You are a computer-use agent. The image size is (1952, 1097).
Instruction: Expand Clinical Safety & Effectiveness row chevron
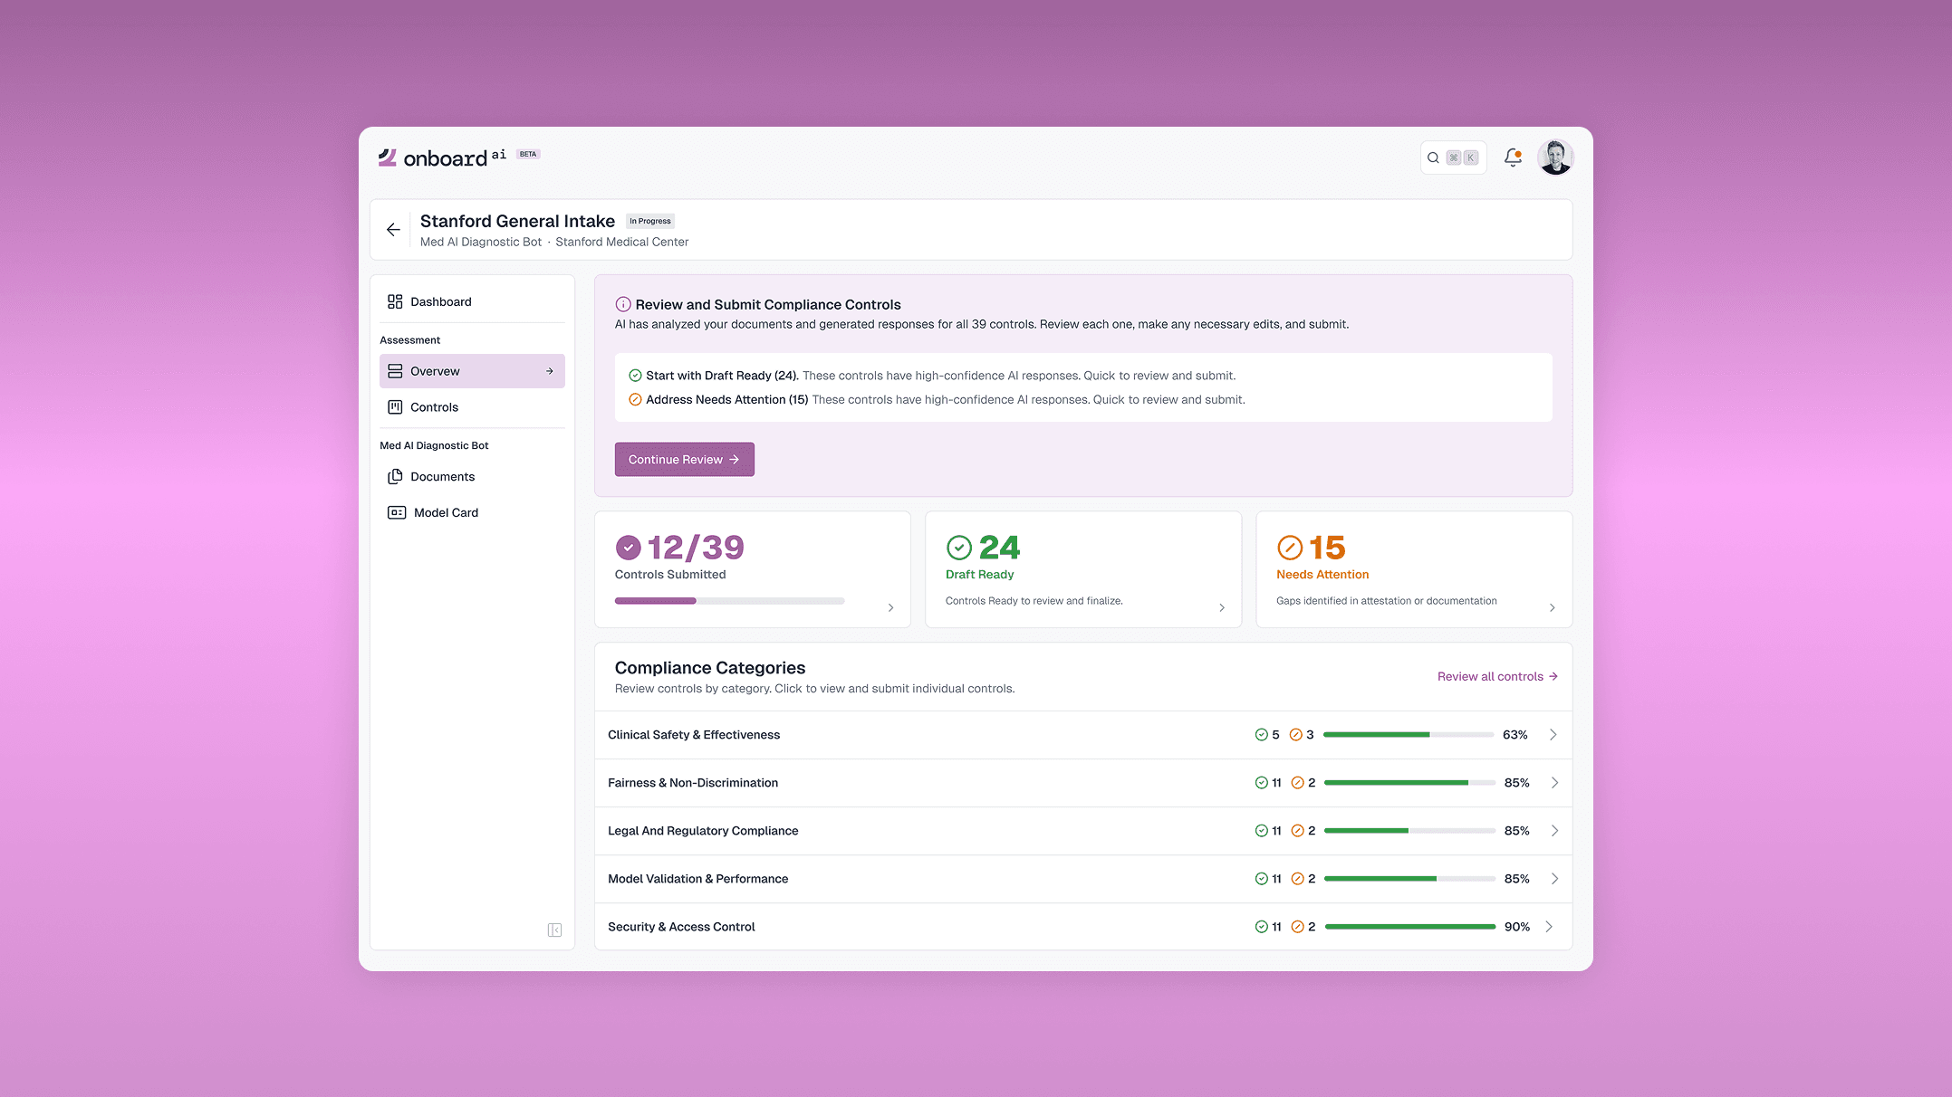(1553, 735)
